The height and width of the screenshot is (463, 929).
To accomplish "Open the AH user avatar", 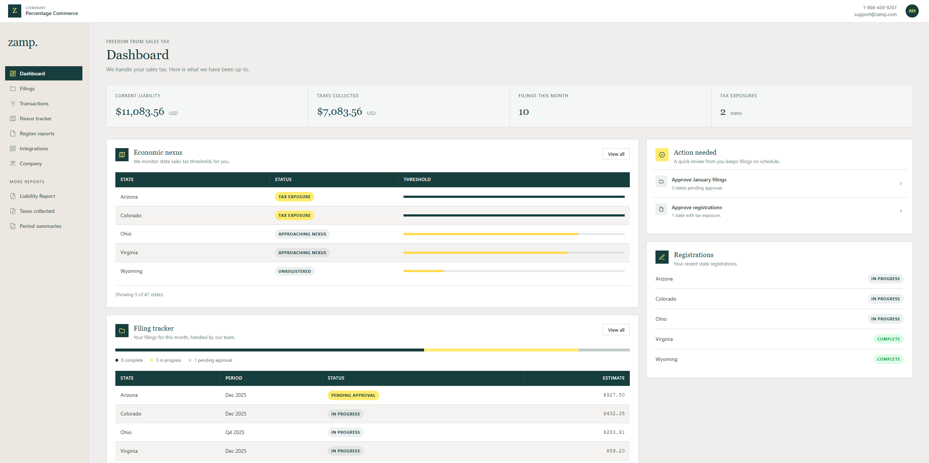I will [912, 11].
